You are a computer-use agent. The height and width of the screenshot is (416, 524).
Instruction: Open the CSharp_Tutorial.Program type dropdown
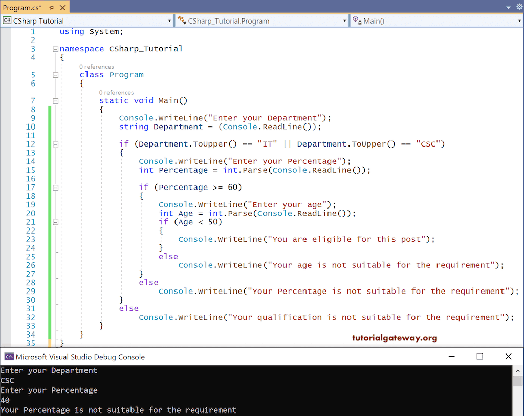point(345,20)
